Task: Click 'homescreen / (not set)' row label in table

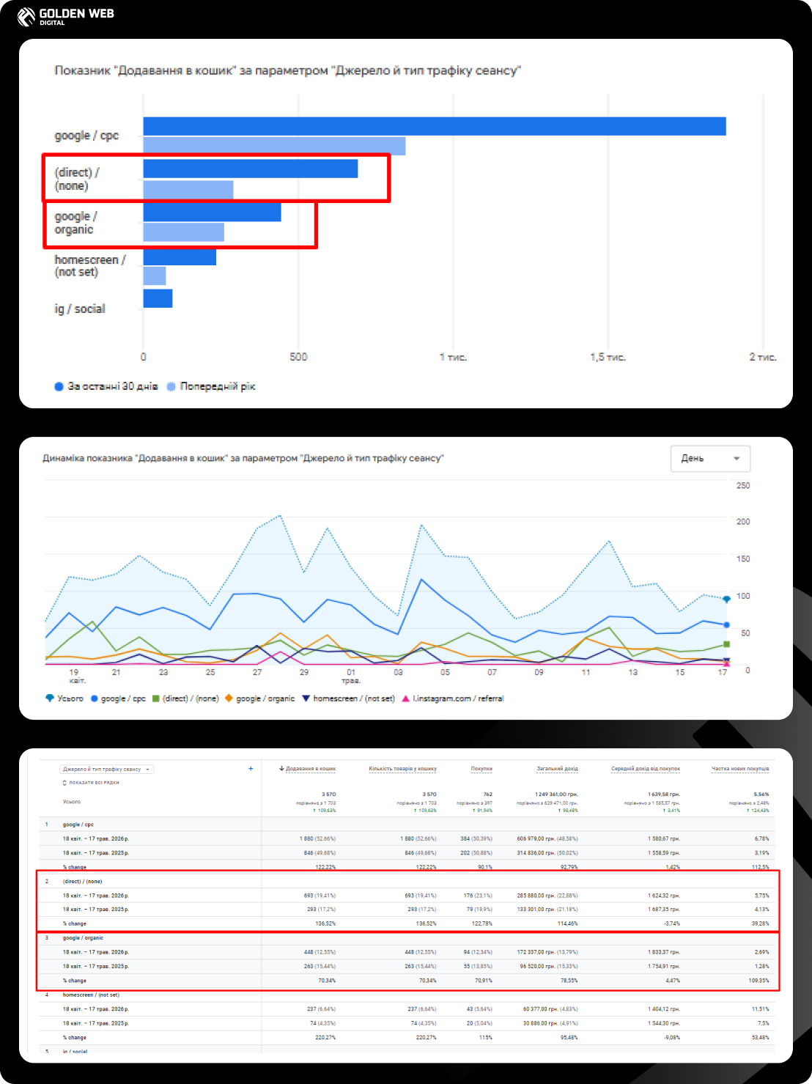Action: (91, 995)
